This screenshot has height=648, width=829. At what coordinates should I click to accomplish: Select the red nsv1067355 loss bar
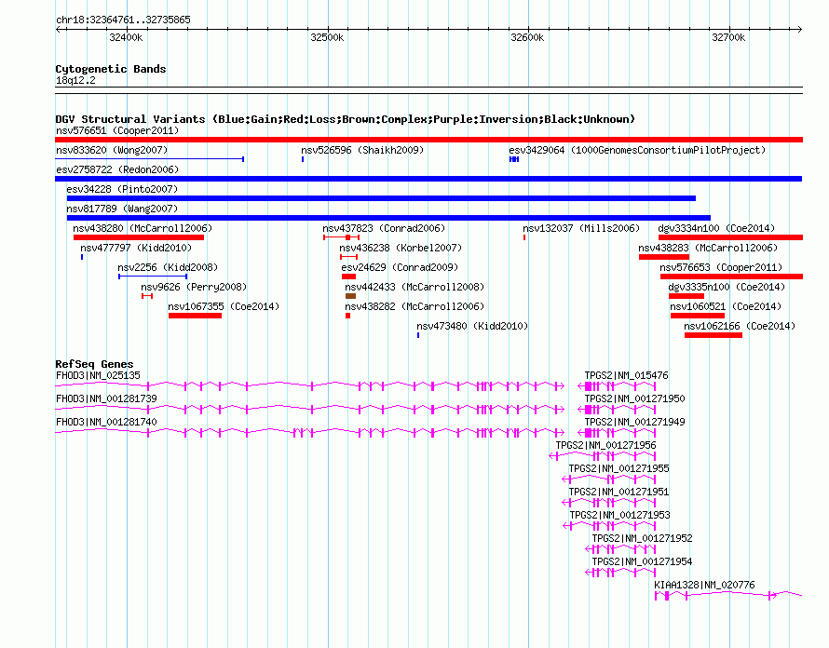[x=195, y=316]
